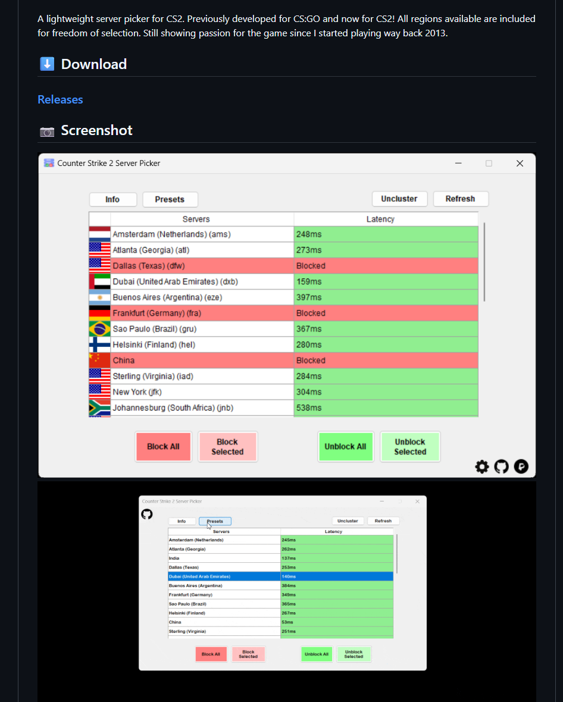This screenshot has width=563, height=702.
Task: Click Block Selected in small preview window
Action: coord(248,654)
